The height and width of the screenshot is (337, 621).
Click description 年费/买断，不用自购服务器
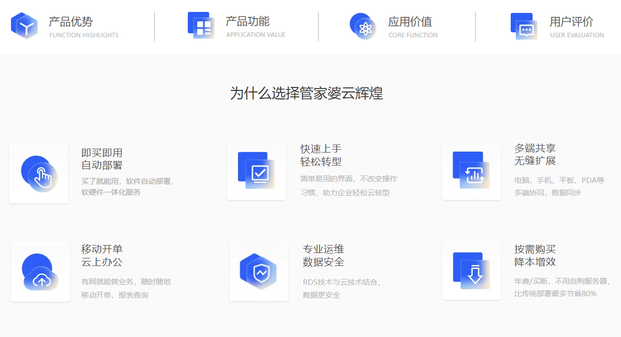coord(562,281)
